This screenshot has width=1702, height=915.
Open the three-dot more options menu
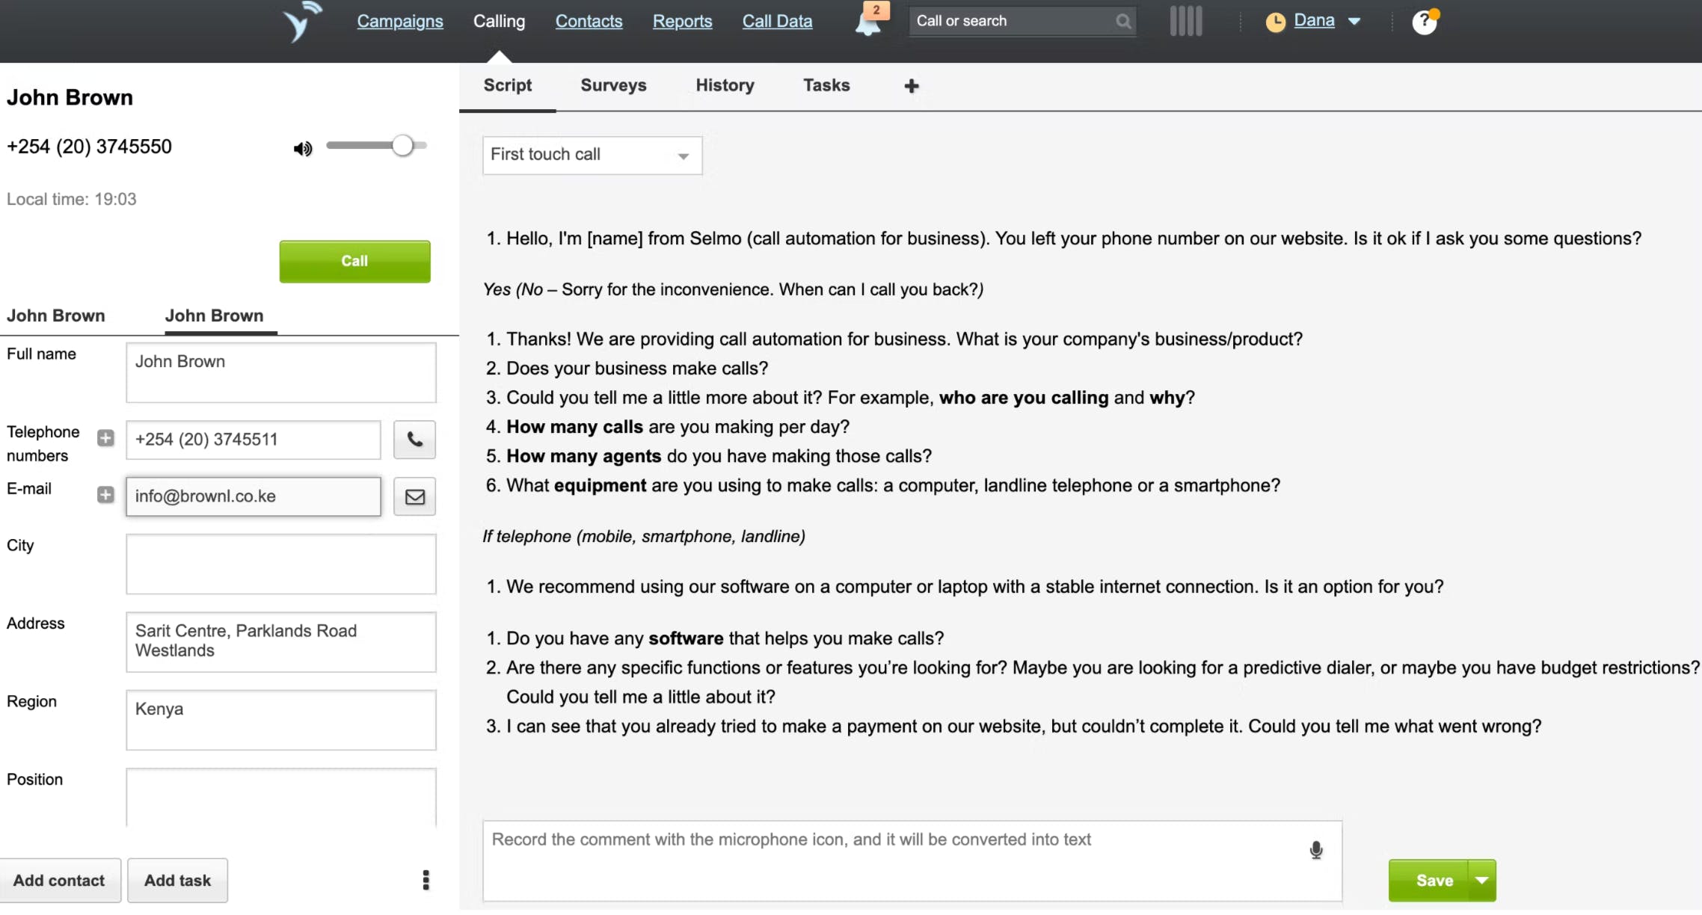click(x=426, y=880)
